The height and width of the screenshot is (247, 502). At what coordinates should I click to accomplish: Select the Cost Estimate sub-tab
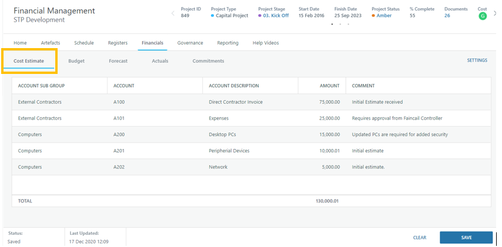click(29, 61)
